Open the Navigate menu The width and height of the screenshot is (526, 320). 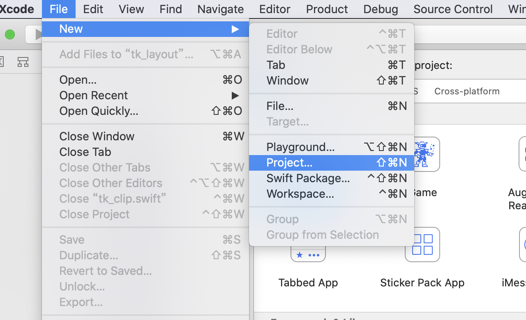[221, 9]
